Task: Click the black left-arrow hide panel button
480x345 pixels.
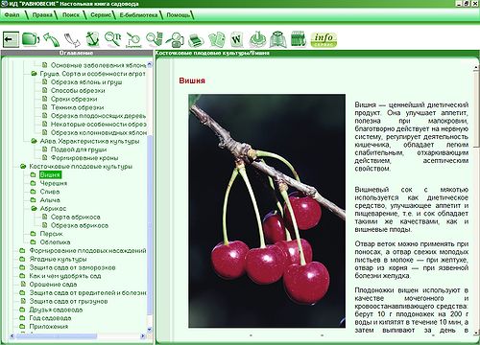Action: tap(11, 39)
